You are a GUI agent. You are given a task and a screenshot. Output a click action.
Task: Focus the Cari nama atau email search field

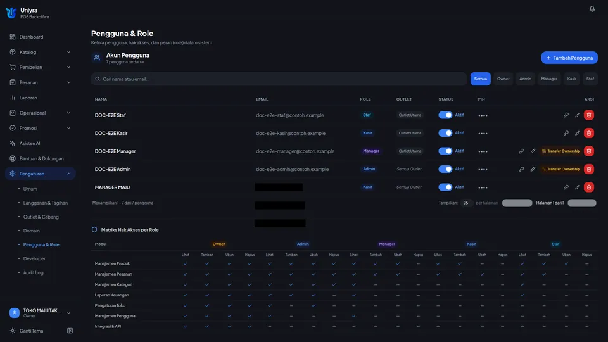279,79
